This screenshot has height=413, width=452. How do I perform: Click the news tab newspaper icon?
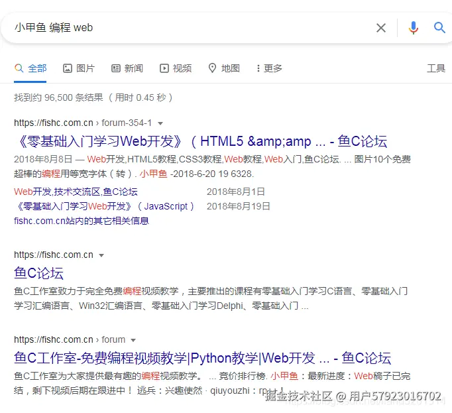(x=116, y=68)
